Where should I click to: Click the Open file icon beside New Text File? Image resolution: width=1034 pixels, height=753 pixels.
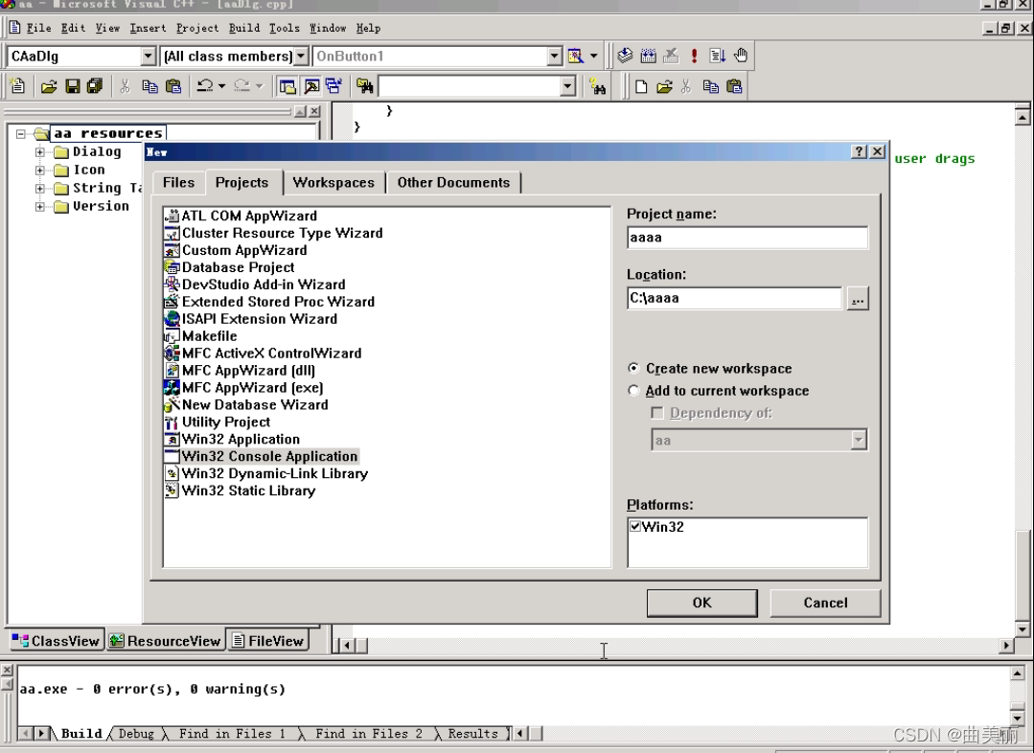coord(49,86)
